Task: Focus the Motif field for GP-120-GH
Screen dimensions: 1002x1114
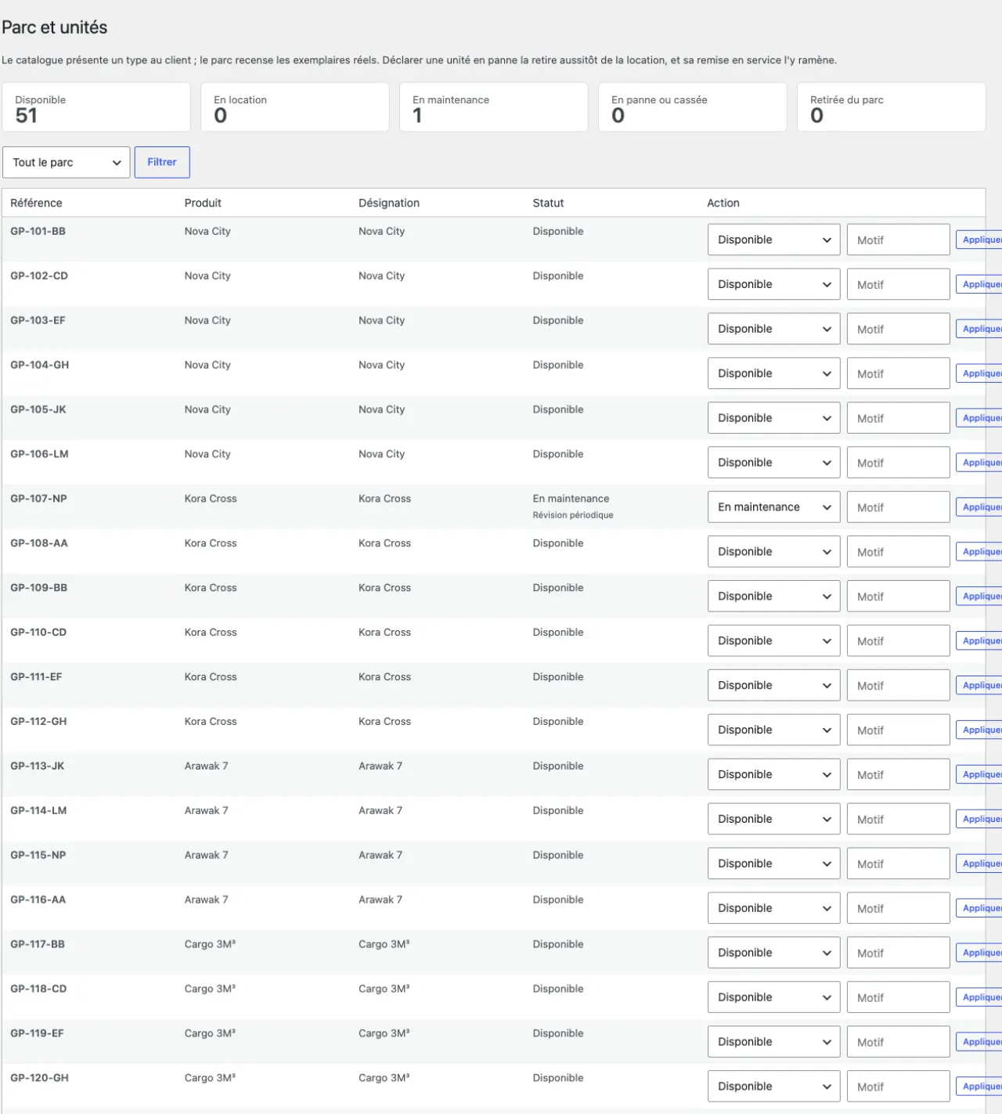Action: (899, 1087)
